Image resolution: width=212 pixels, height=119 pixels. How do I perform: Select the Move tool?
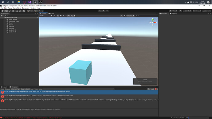point(6,11)
